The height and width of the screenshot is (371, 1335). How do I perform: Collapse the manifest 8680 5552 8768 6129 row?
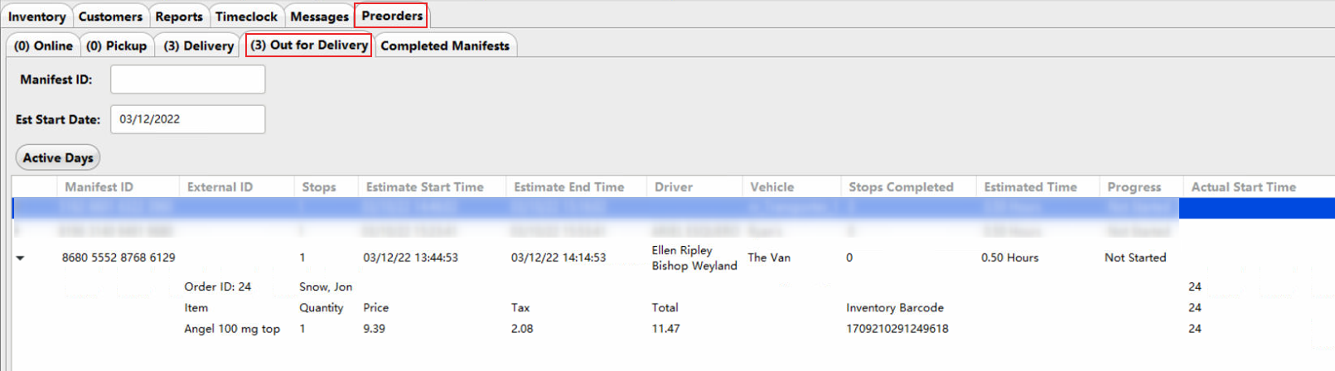click(x=21, y=258)
